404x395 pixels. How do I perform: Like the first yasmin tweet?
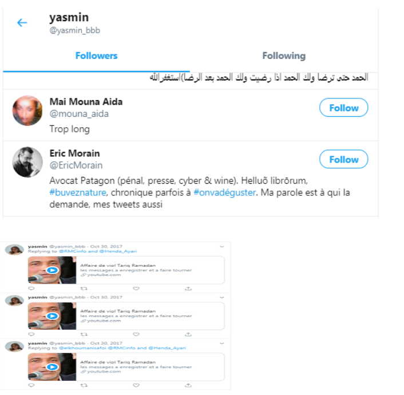(136, 289)
